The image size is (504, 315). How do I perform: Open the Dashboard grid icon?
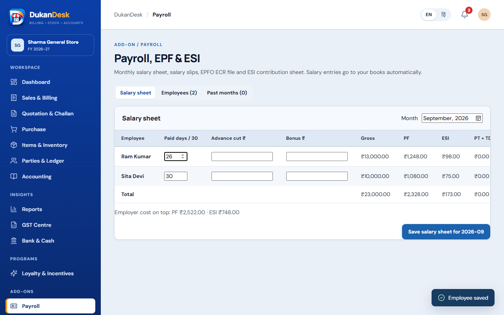[14, 82]
